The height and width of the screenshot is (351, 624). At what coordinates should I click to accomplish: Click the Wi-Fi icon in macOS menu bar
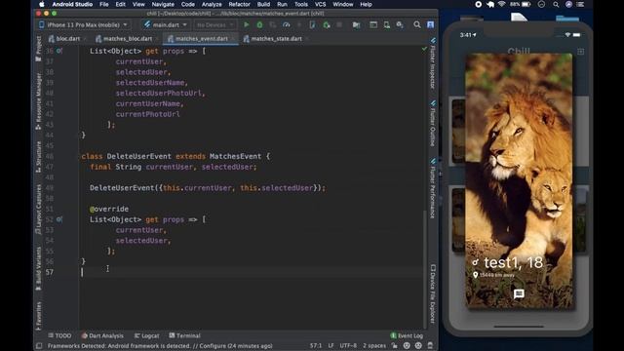pos(502,4)
